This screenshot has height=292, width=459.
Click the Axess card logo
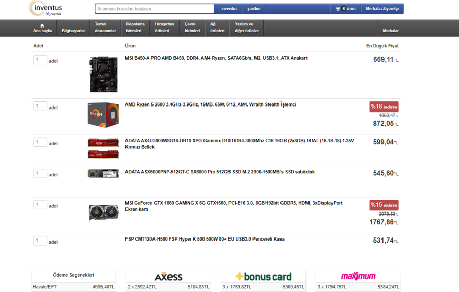168,277
